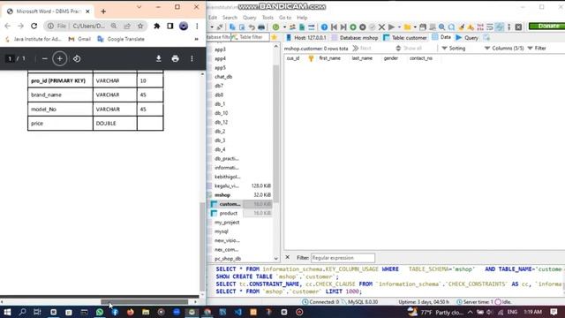Click the save file disk icon

(423, 27)
